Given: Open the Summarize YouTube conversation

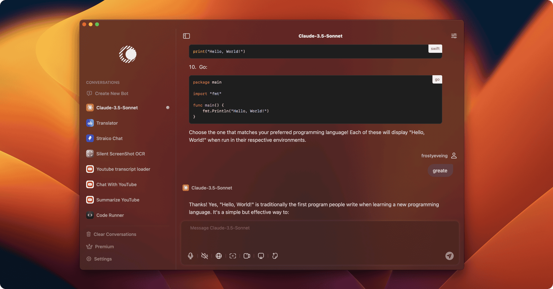Looking at the screenshot, I should (x=118, y=200).
